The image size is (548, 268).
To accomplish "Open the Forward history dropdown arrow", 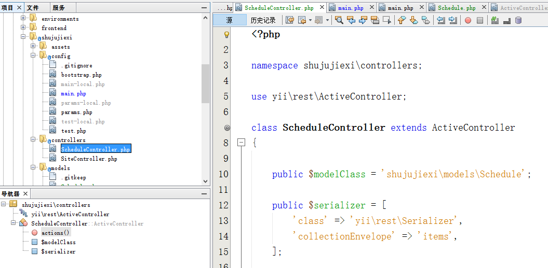I will [x=327, y=20].
